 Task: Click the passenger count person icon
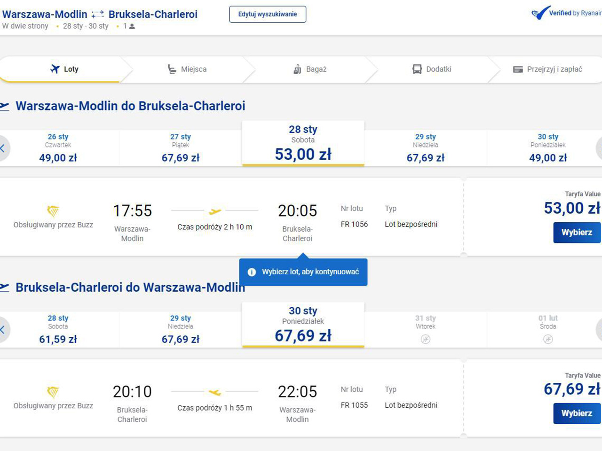coord(132,26)
